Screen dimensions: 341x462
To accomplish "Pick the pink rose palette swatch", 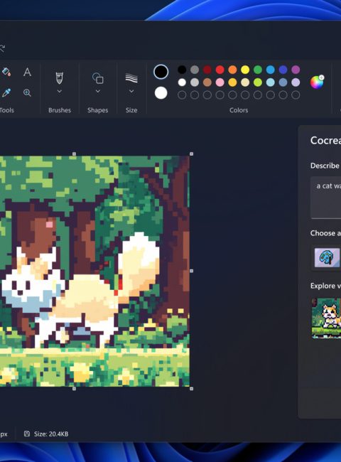I will point(220,82).
